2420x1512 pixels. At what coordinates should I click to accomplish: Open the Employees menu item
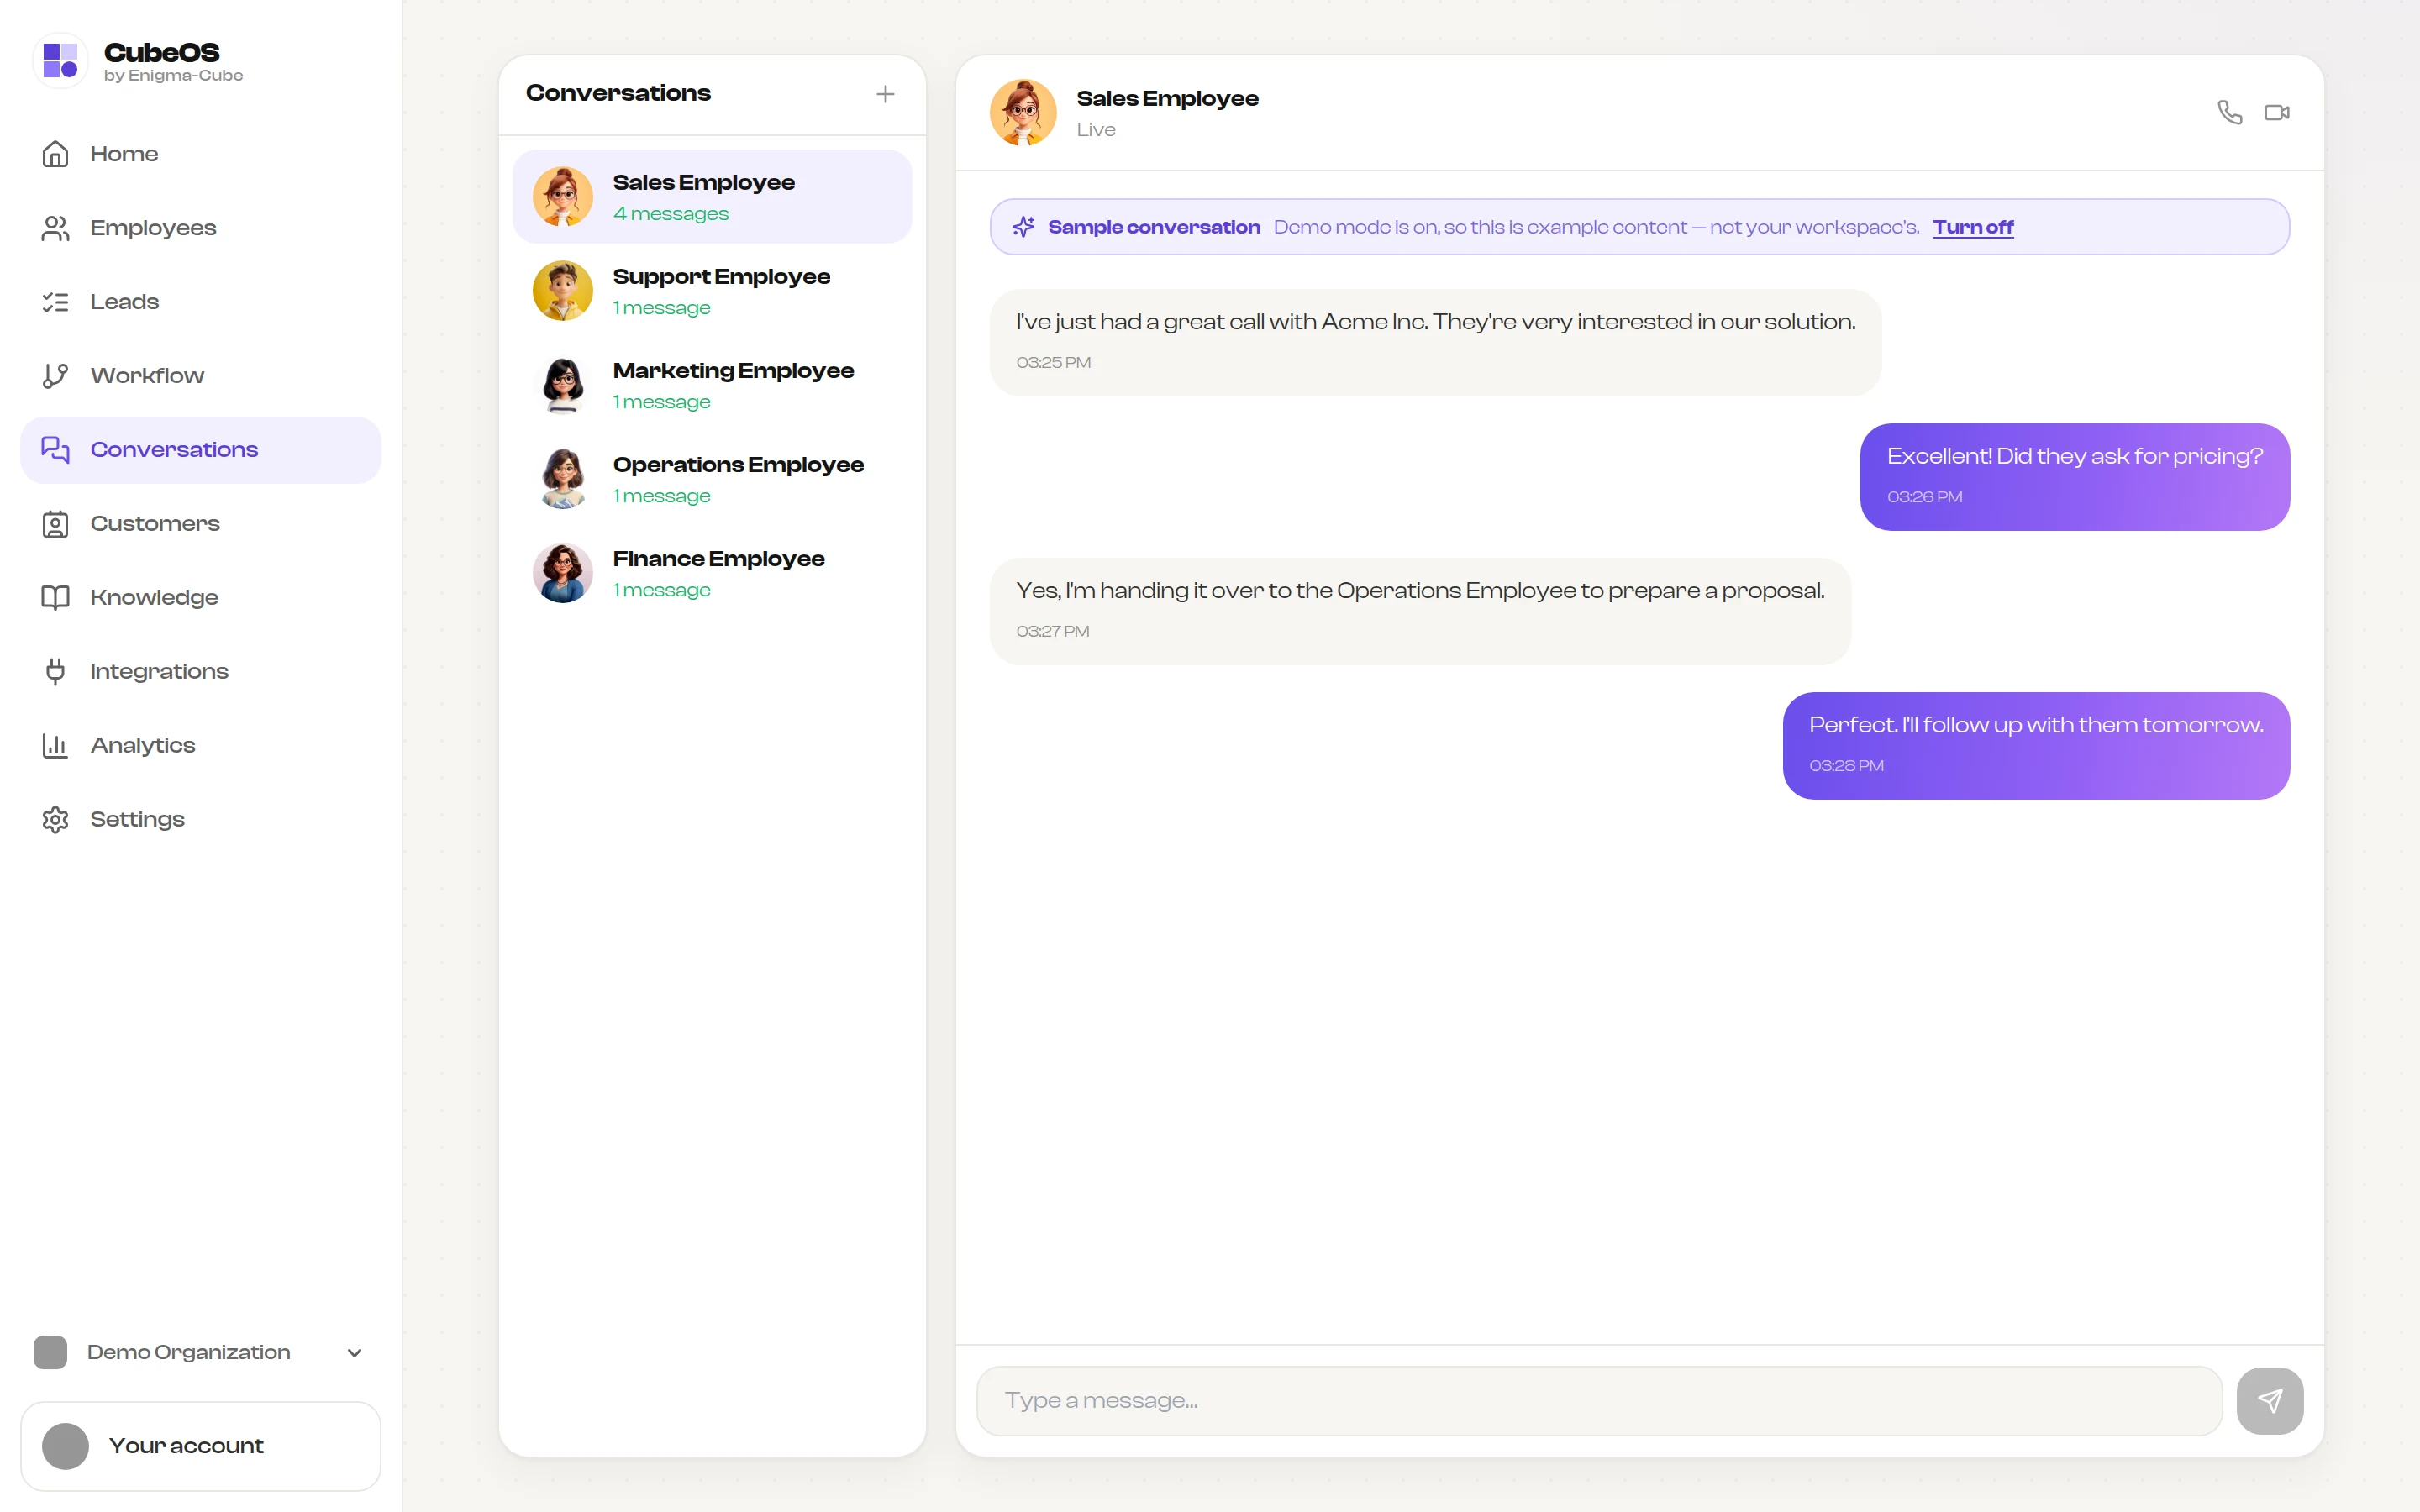[201, 228]
